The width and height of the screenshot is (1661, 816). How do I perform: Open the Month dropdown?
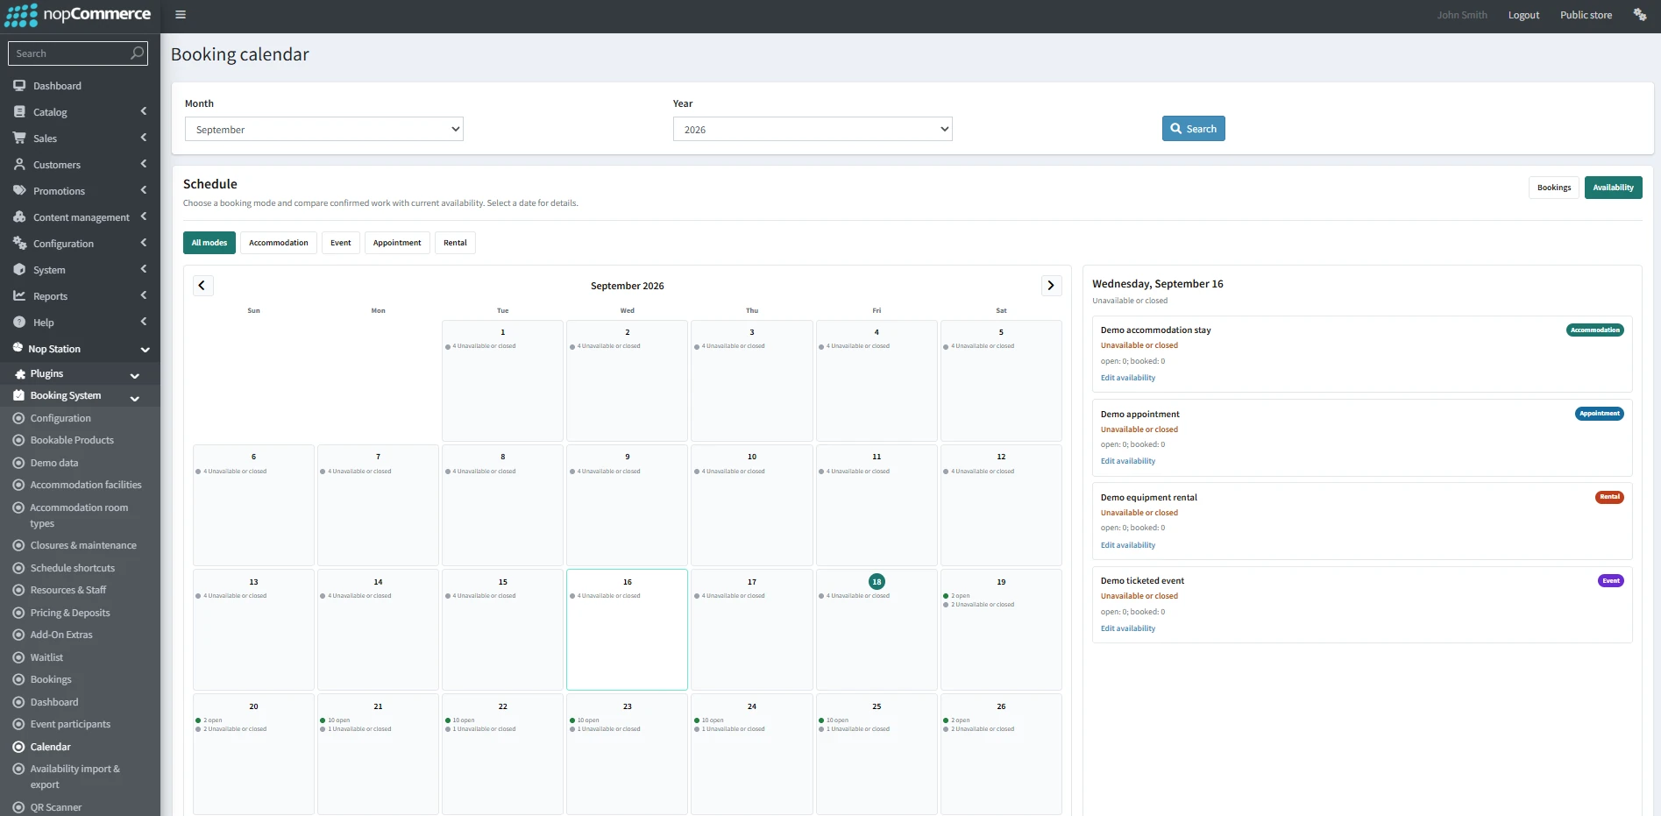pos(324,130)
